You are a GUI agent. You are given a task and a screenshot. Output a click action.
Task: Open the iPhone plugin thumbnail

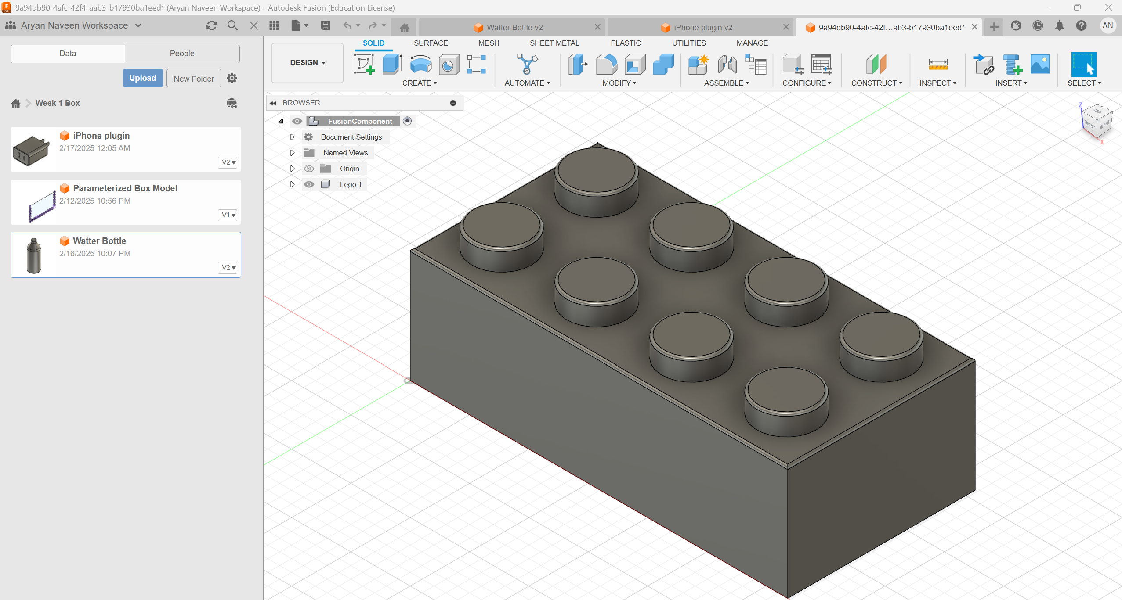pyautogui.click(x=31, y=151)
